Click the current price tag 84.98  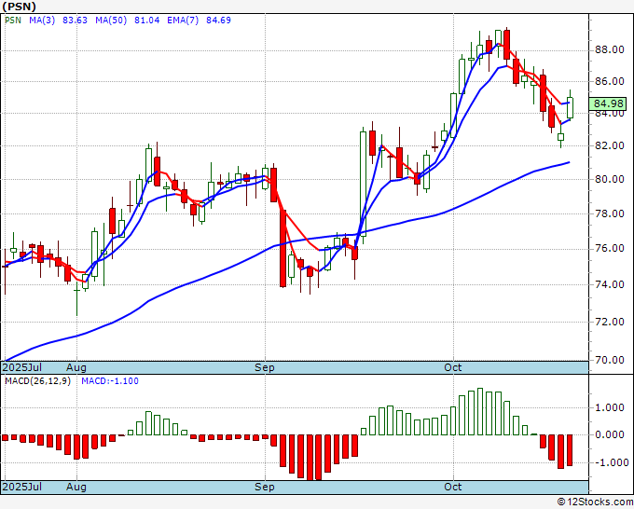pos(608,103)
